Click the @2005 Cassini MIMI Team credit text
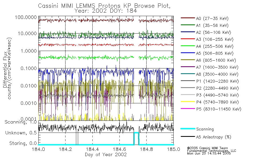 coord(207,148)
